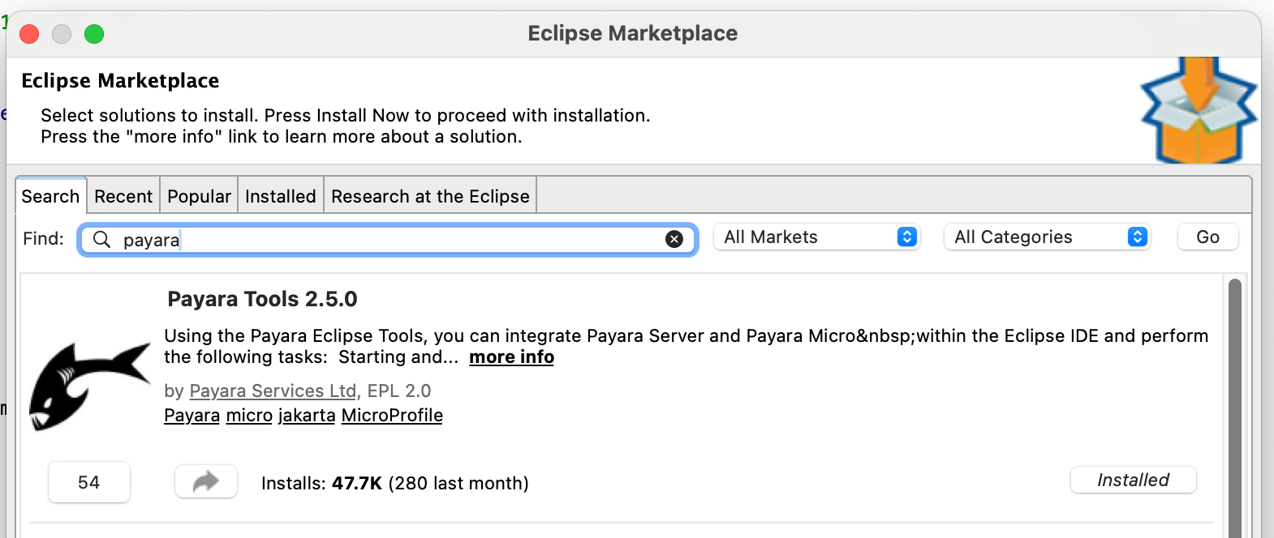Clear the search field with the X icon

pyautogui.click(x=674, y=239)
